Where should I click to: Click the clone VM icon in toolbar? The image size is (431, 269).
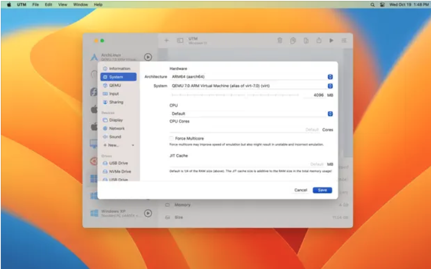click(293, 41)
